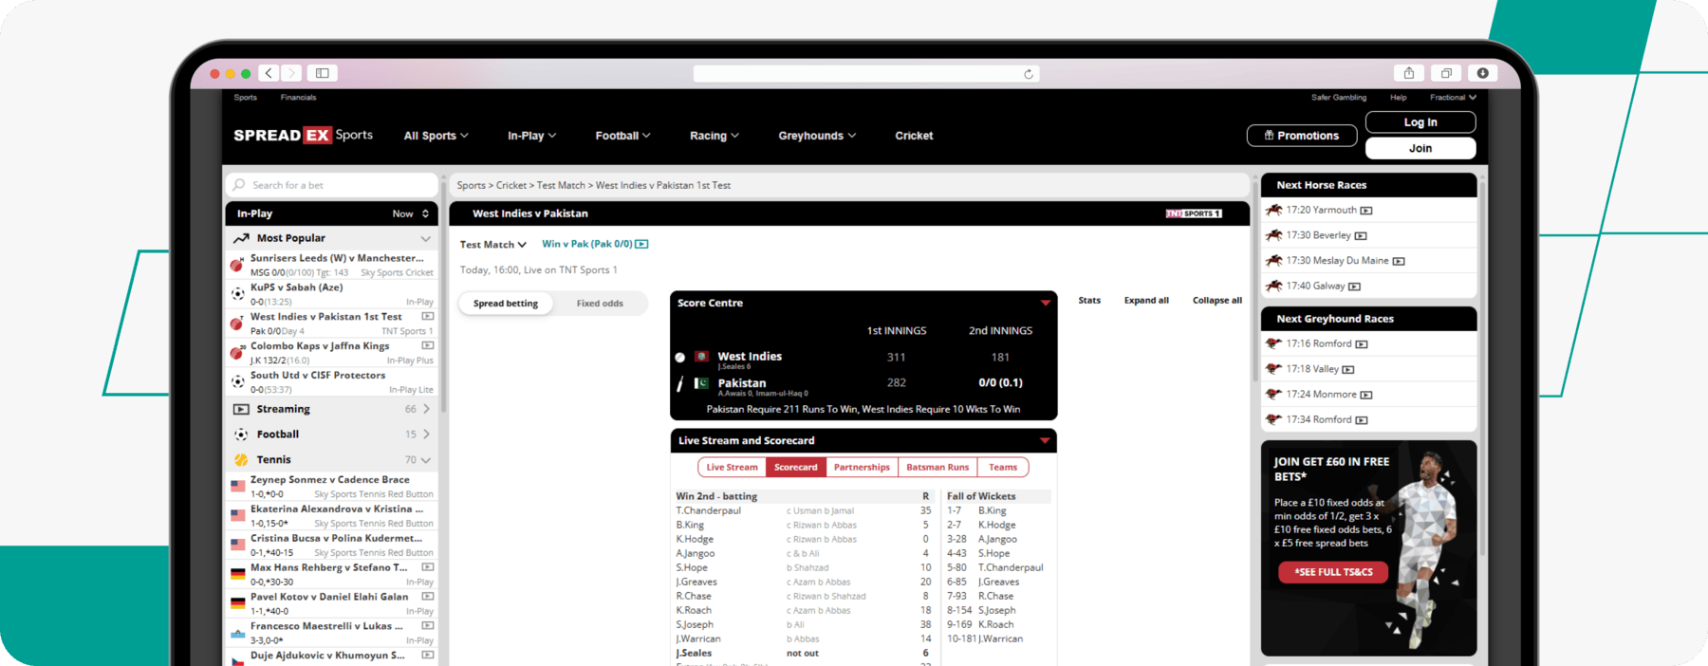
Task: Click the stream icon for 17:30 Beverley
Action: [x=1361, y=235]
